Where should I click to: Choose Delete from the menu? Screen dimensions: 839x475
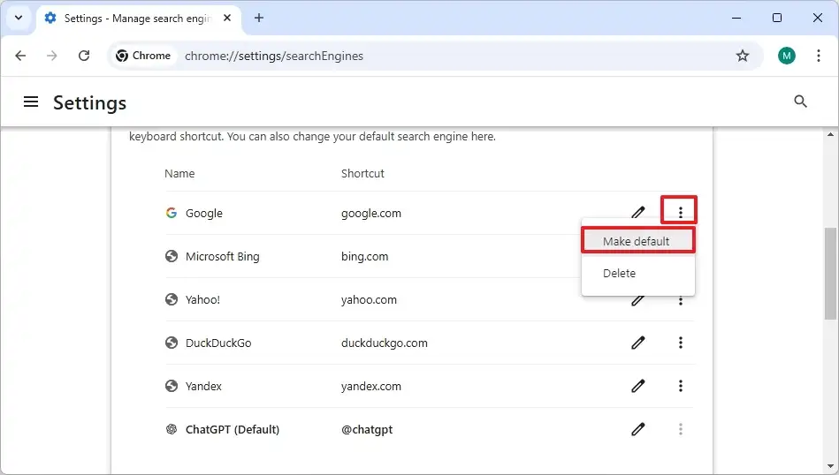coord(637,273)
